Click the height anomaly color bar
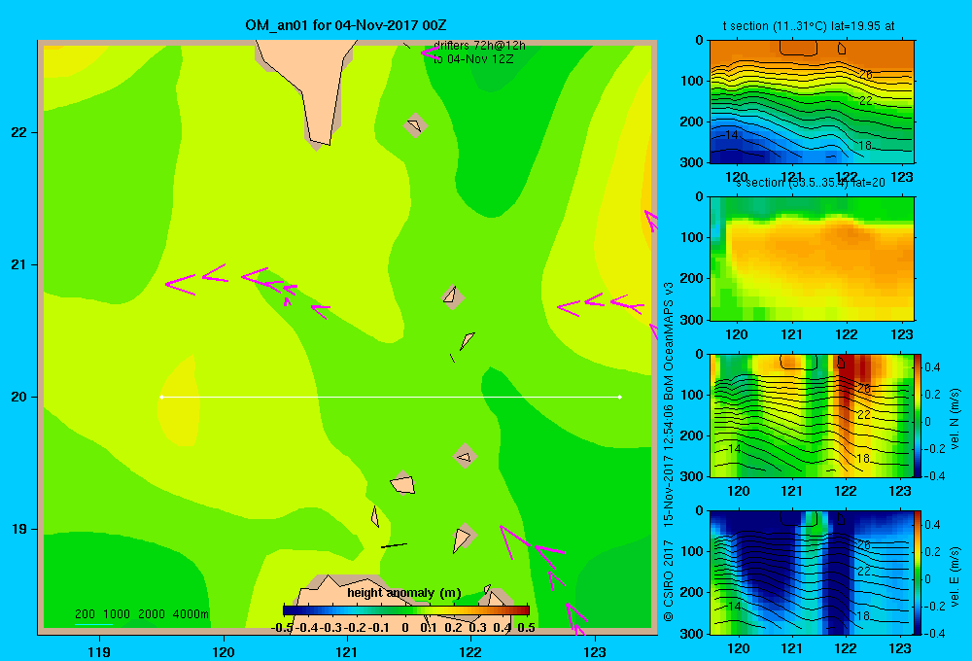This screenshot has height=661, width=972. pos(406,610)
